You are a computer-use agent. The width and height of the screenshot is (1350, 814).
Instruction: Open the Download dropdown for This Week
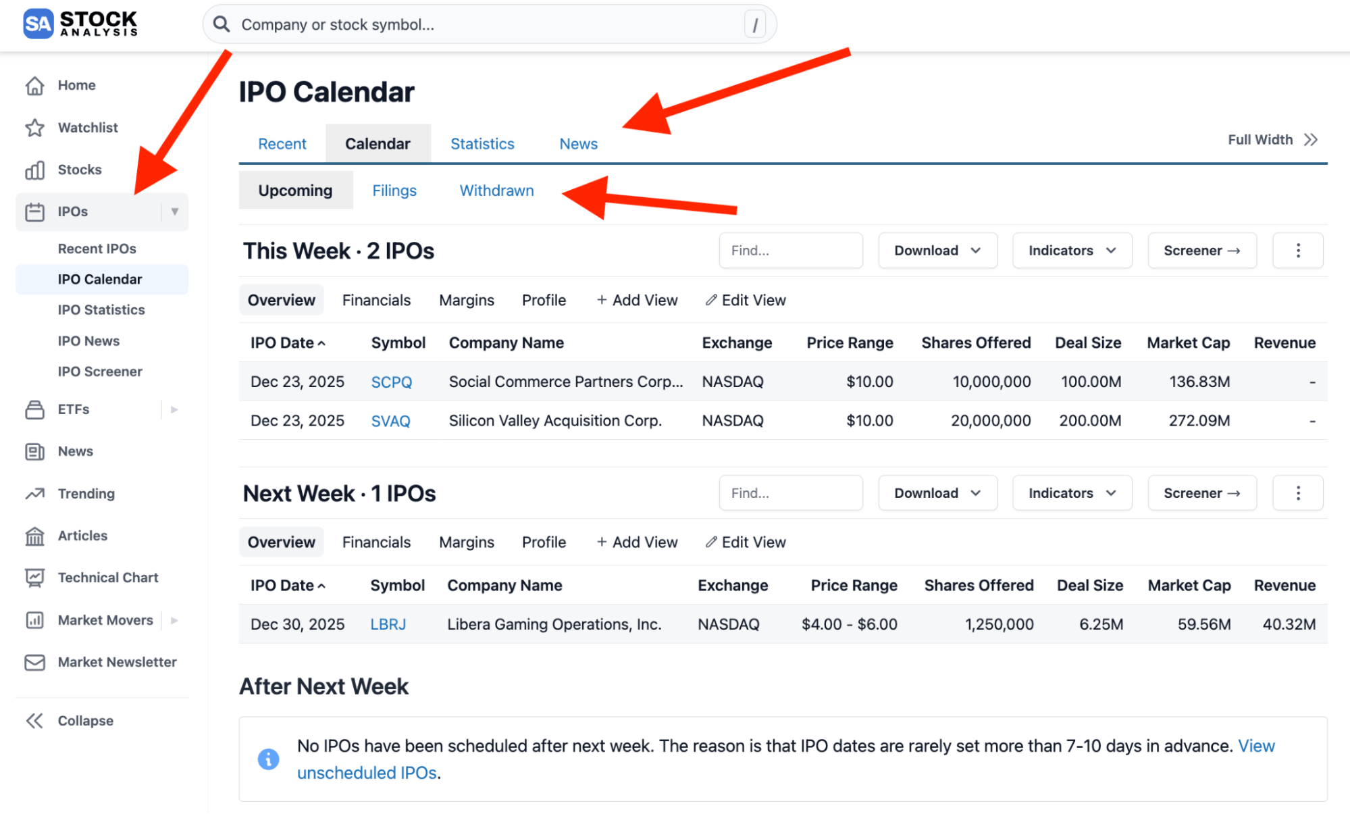pos(937,250)
